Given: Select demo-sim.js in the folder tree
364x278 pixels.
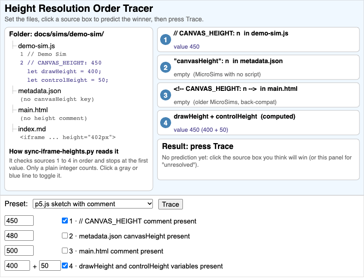Looking at the screenshot, I should (x=36, y=46).
